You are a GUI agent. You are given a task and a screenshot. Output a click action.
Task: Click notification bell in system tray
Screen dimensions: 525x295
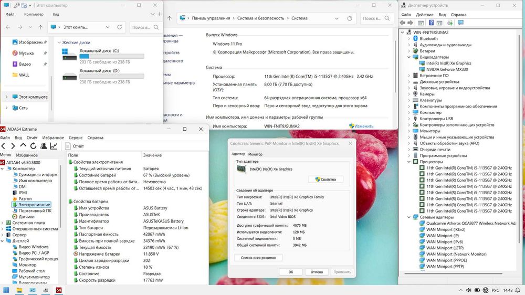pos(518,290)
